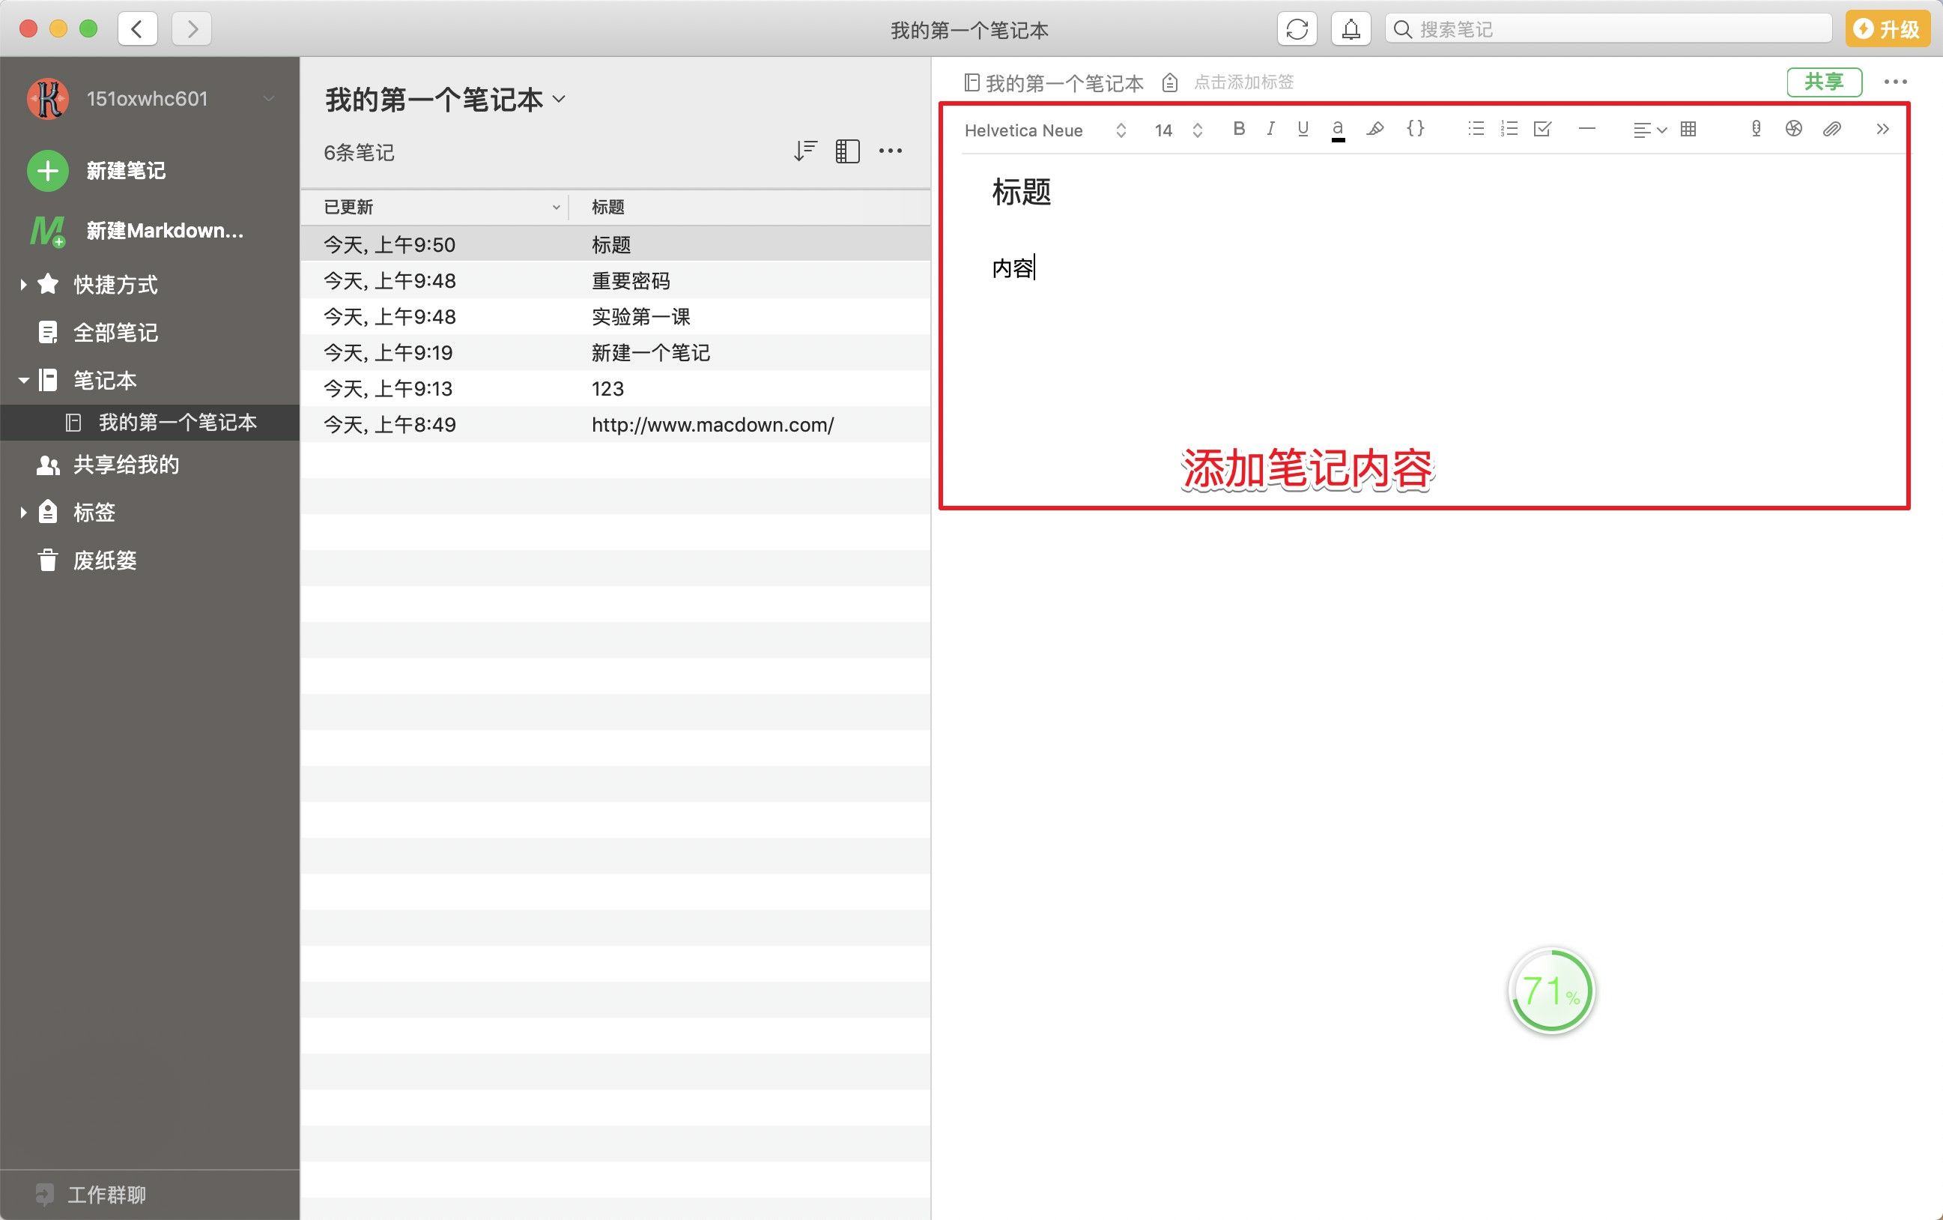Screen dimensions: 1943x1220
Task: Insert a checkbox to-do item
Action: 1542,129
